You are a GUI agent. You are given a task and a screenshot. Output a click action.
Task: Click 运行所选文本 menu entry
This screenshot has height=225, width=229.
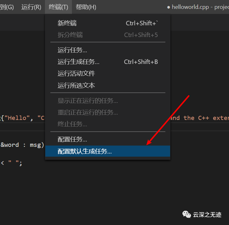108,85
